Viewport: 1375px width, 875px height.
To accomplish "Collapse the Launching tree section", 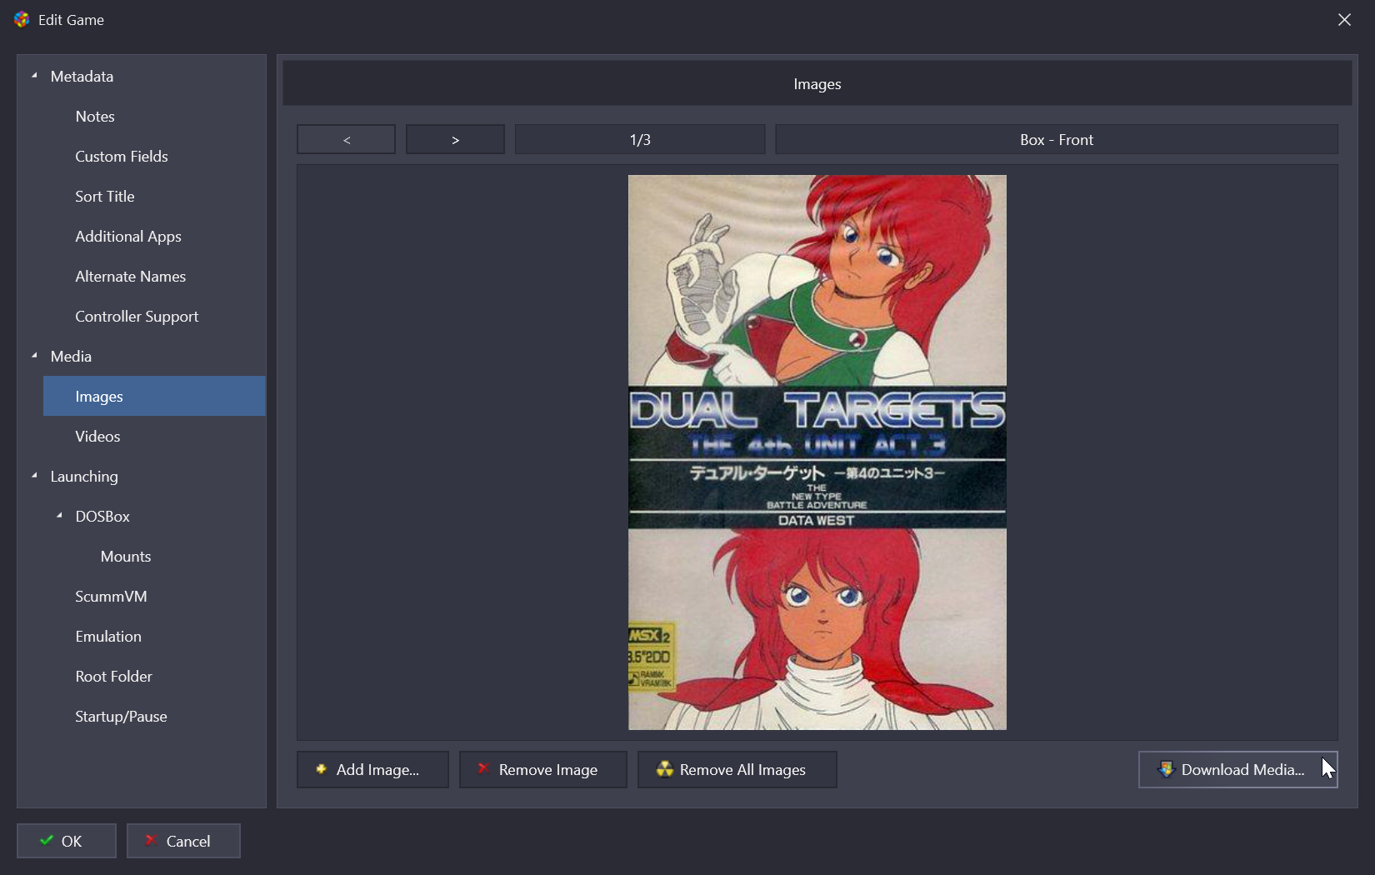I will [34, 476].
